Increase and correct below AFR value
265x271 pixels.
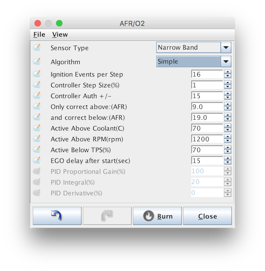[x=227, y=115]
